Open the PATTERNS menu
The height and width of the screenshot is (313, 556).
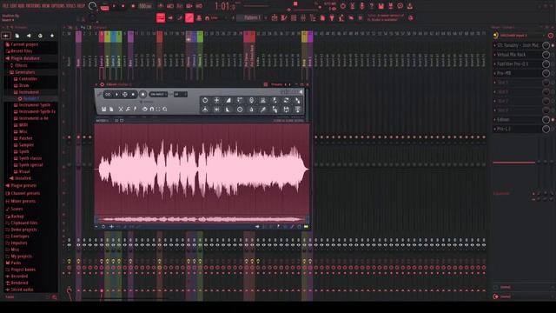click(34, 6)
